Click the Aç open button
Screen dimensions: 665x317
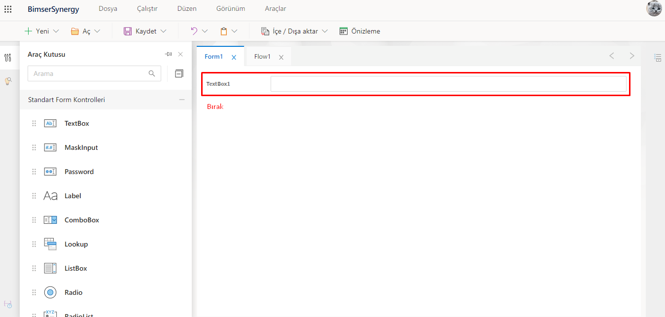(x=81, y=31)
